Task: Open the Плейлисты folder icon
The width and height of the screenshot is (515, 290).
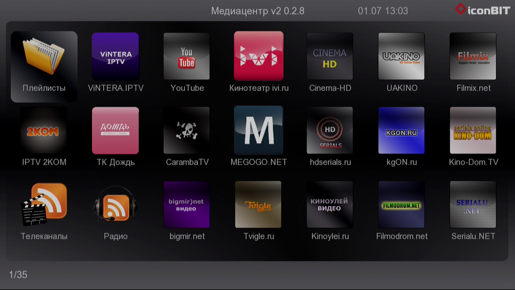Action: point(44,56)
